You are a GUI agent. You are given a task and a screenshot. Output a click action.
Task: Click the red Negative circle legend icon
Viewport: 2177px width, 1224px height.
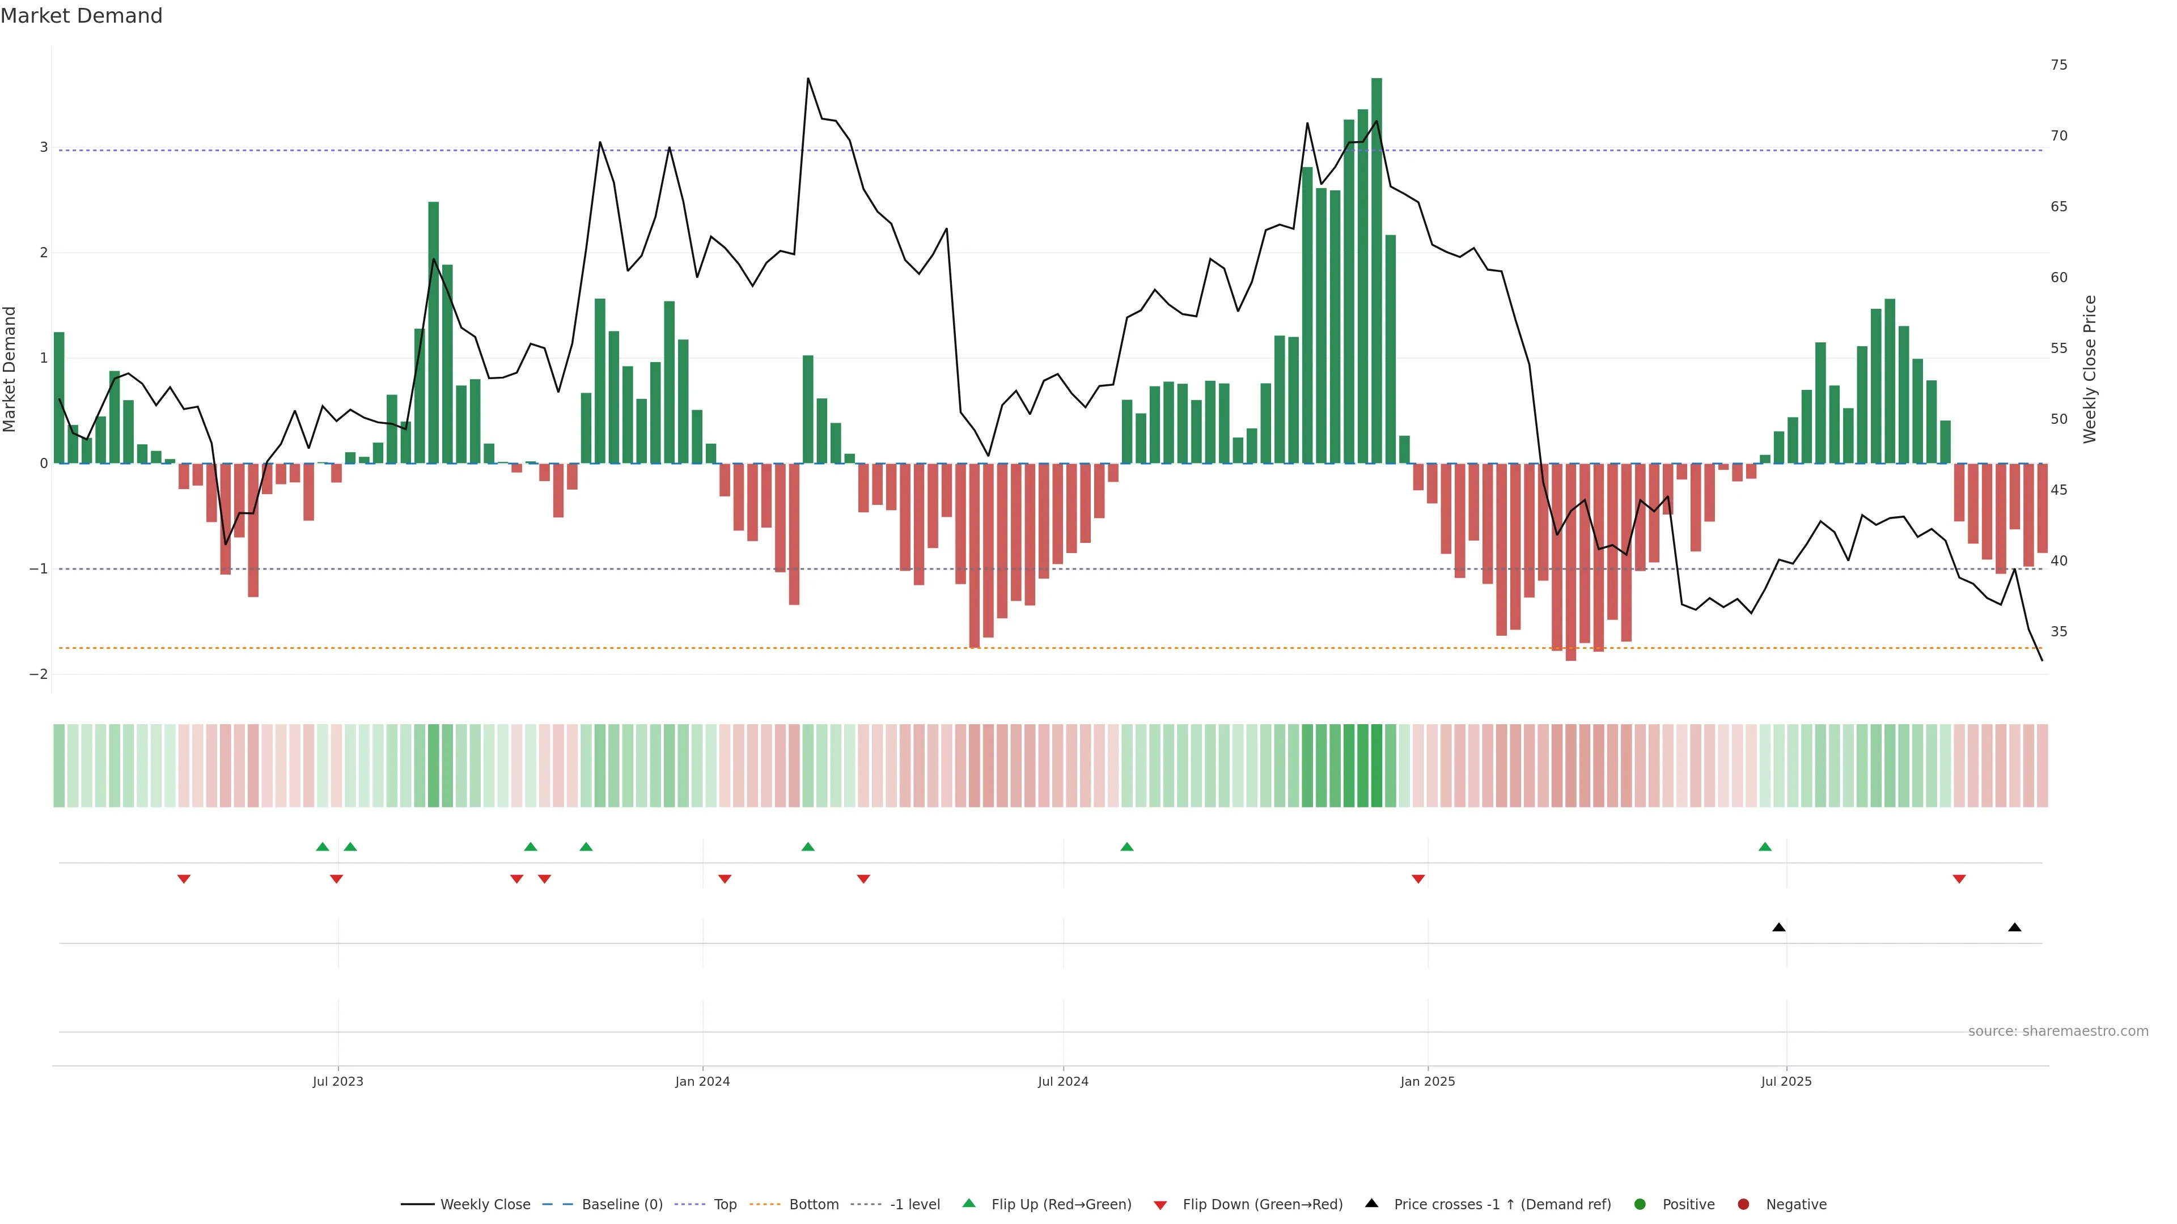[x=1743, y=1204]
